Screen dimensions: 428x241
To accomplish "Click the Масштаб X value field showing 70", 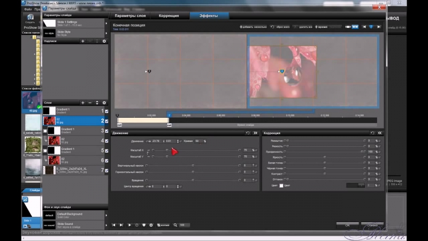I will click(x=247, y=150).
